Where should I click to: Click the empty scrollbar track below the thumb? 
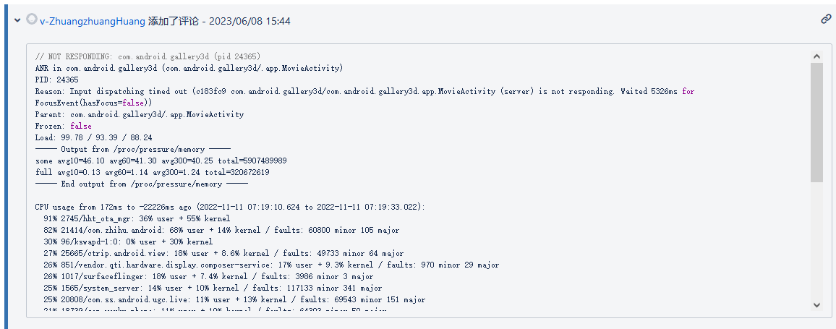pyautogui.click(x=816, y=240)
